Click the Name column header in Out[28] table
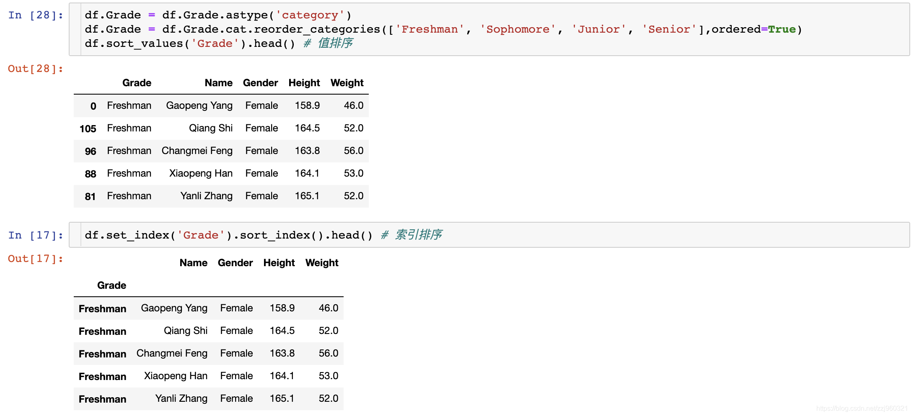 pos(218,83)
